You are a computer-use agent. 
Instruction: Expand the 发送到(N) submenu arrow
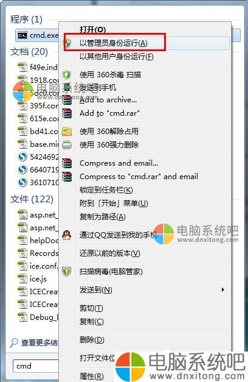[222, 289]
